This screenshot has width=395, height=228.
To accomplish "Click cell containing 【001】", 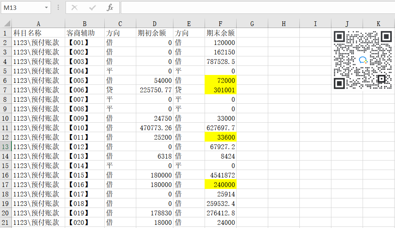I will tap(85, 43).
